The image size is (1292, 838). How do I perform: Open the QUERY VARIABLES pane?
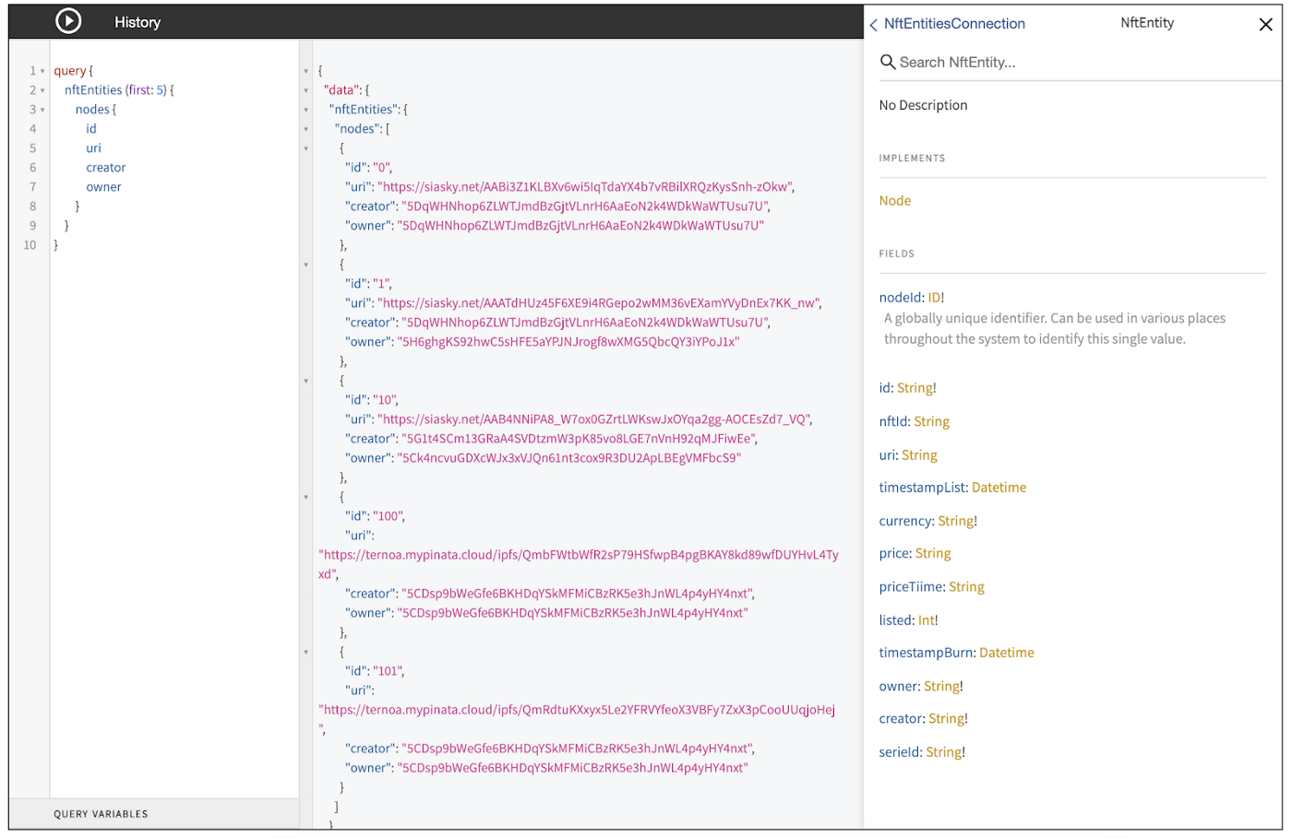pos(101,814)
